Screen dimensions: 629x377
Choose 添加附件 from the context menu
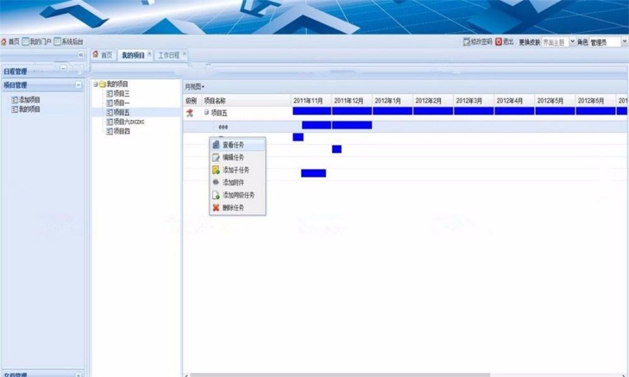[238, 182]
